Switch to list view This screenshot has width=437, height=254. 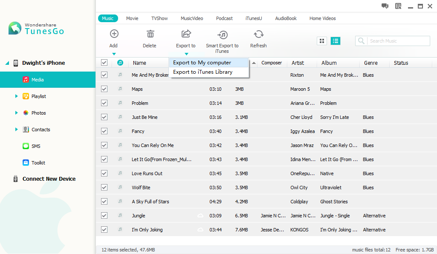[336, 41]
